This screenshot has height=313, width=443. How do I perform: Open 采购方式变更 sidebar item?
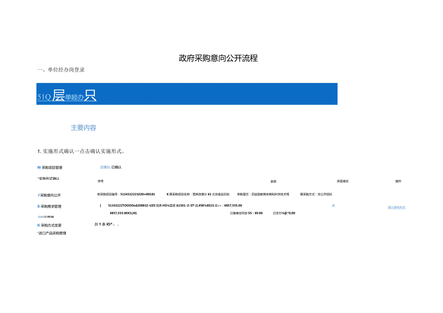[50, 225]
